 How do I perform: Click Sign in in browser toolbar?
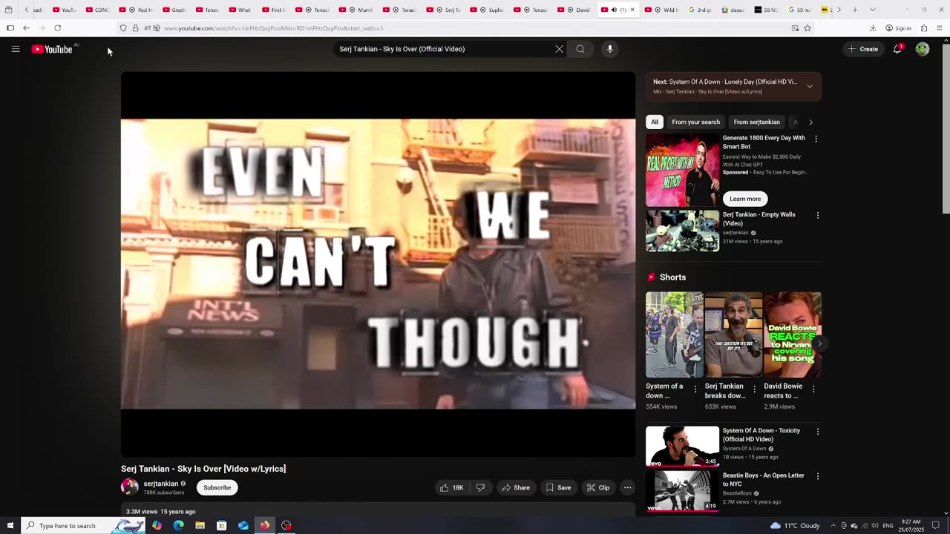[898, 28]
